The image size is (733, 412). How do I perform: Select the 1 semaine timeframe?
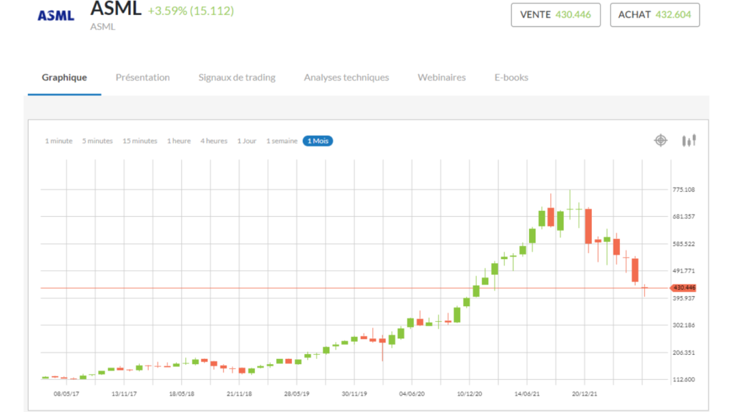click(281, 141)
